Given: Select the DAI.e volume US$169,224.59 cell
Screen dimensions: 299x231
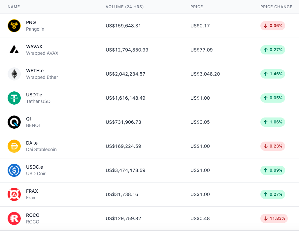Looking at the screenshot, I should (x=123, y=146).
